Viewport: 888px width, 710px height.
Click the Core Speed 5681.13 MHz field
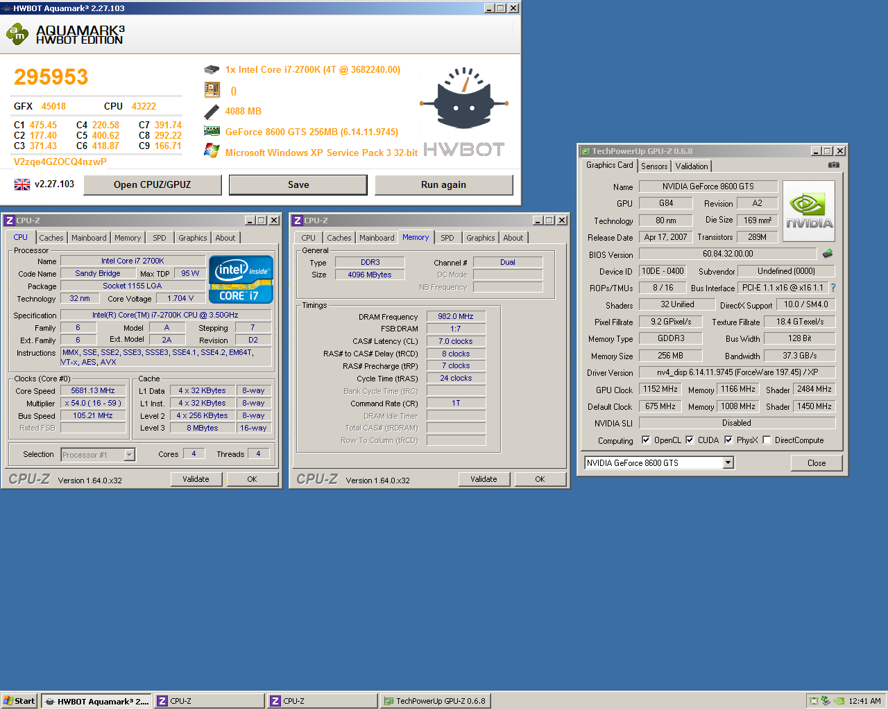(x=93, y=390)
